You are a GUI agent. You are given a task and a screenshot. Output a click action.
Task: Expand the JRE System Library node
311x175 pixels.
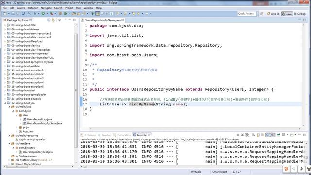coord(9,160)
